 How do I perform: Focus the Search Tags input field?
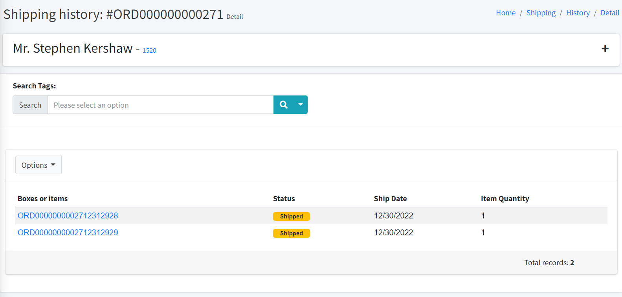(160, 105)
